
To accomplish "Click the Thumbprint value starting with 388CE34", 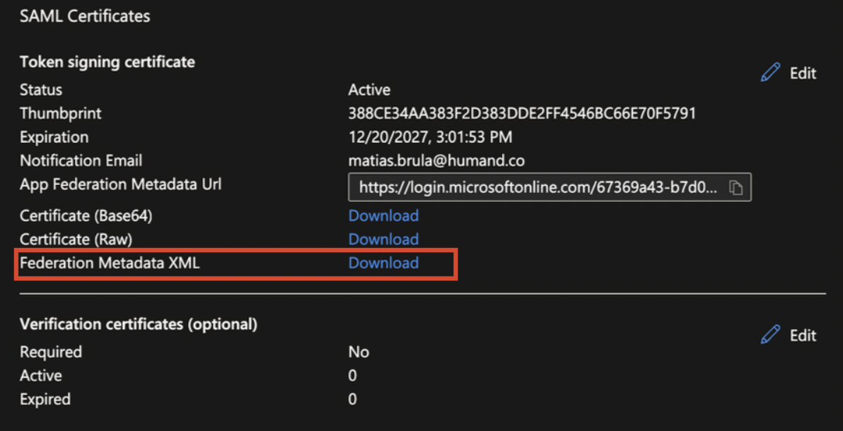I will [522, 113].
